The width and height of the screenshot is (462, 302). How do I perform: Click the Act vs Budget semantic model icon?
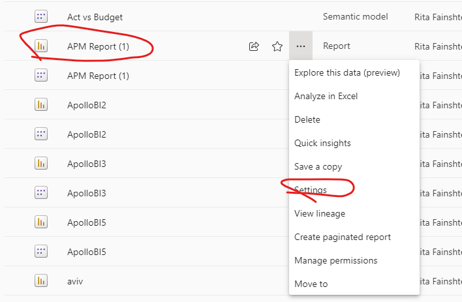(41, 16)
